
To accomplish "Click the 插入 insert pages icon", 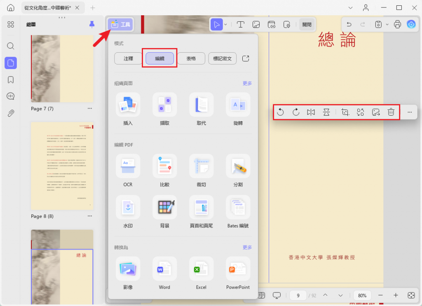I will coord(128,104).
